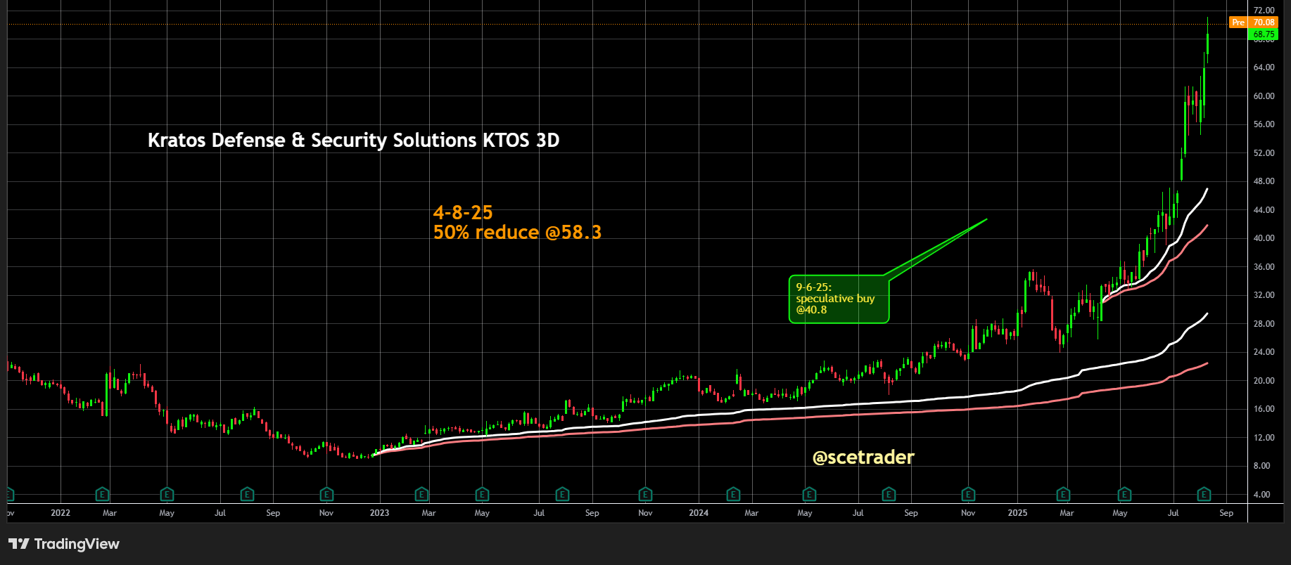Click the 32.00 price axis label
The height and width of the screenshot is (565, 1291).
(1264, 295)
